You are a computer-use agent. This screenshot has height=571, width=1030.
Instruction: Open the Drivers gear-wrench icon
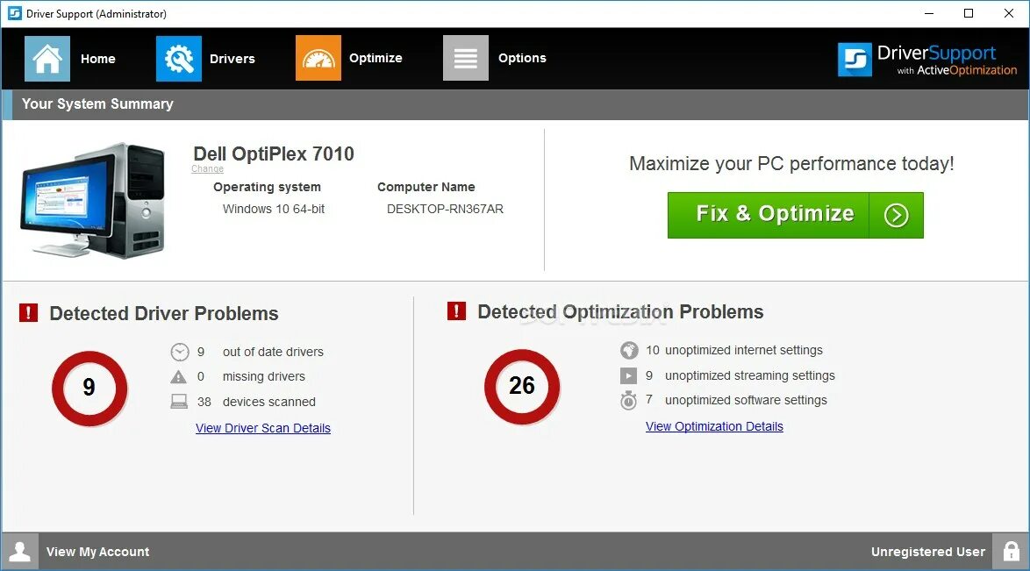pos(179,59)
